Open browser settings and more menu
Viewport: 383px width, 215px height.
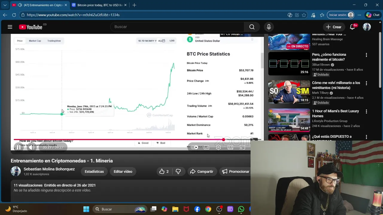click(359, 15)
